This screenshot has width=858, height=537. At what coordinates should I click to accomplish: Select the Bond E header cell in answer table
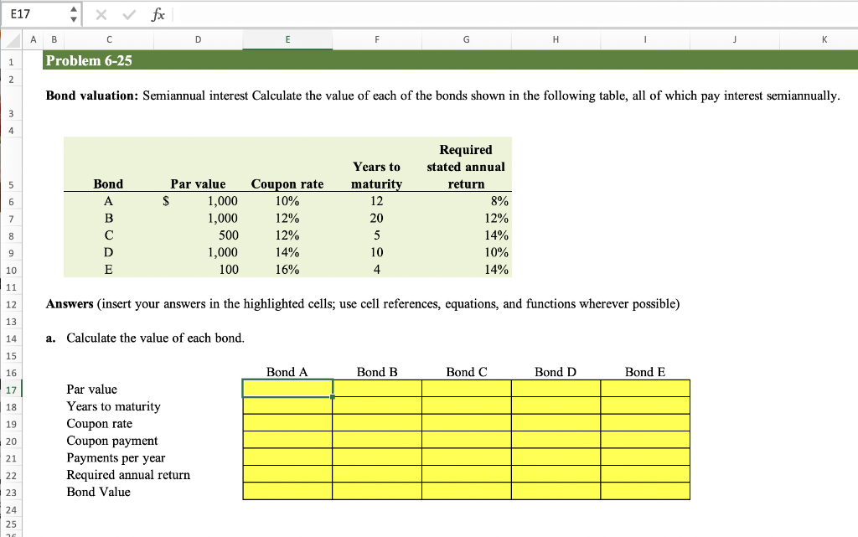pyautogui.click(x=644, y=372)
